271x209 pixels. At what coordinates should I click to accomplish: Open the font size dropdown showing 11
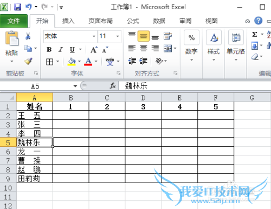[118, 36]
